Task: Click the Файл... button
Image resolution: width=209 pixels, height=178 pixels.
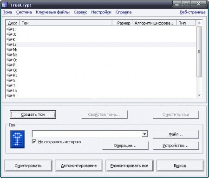Action: 176,134
